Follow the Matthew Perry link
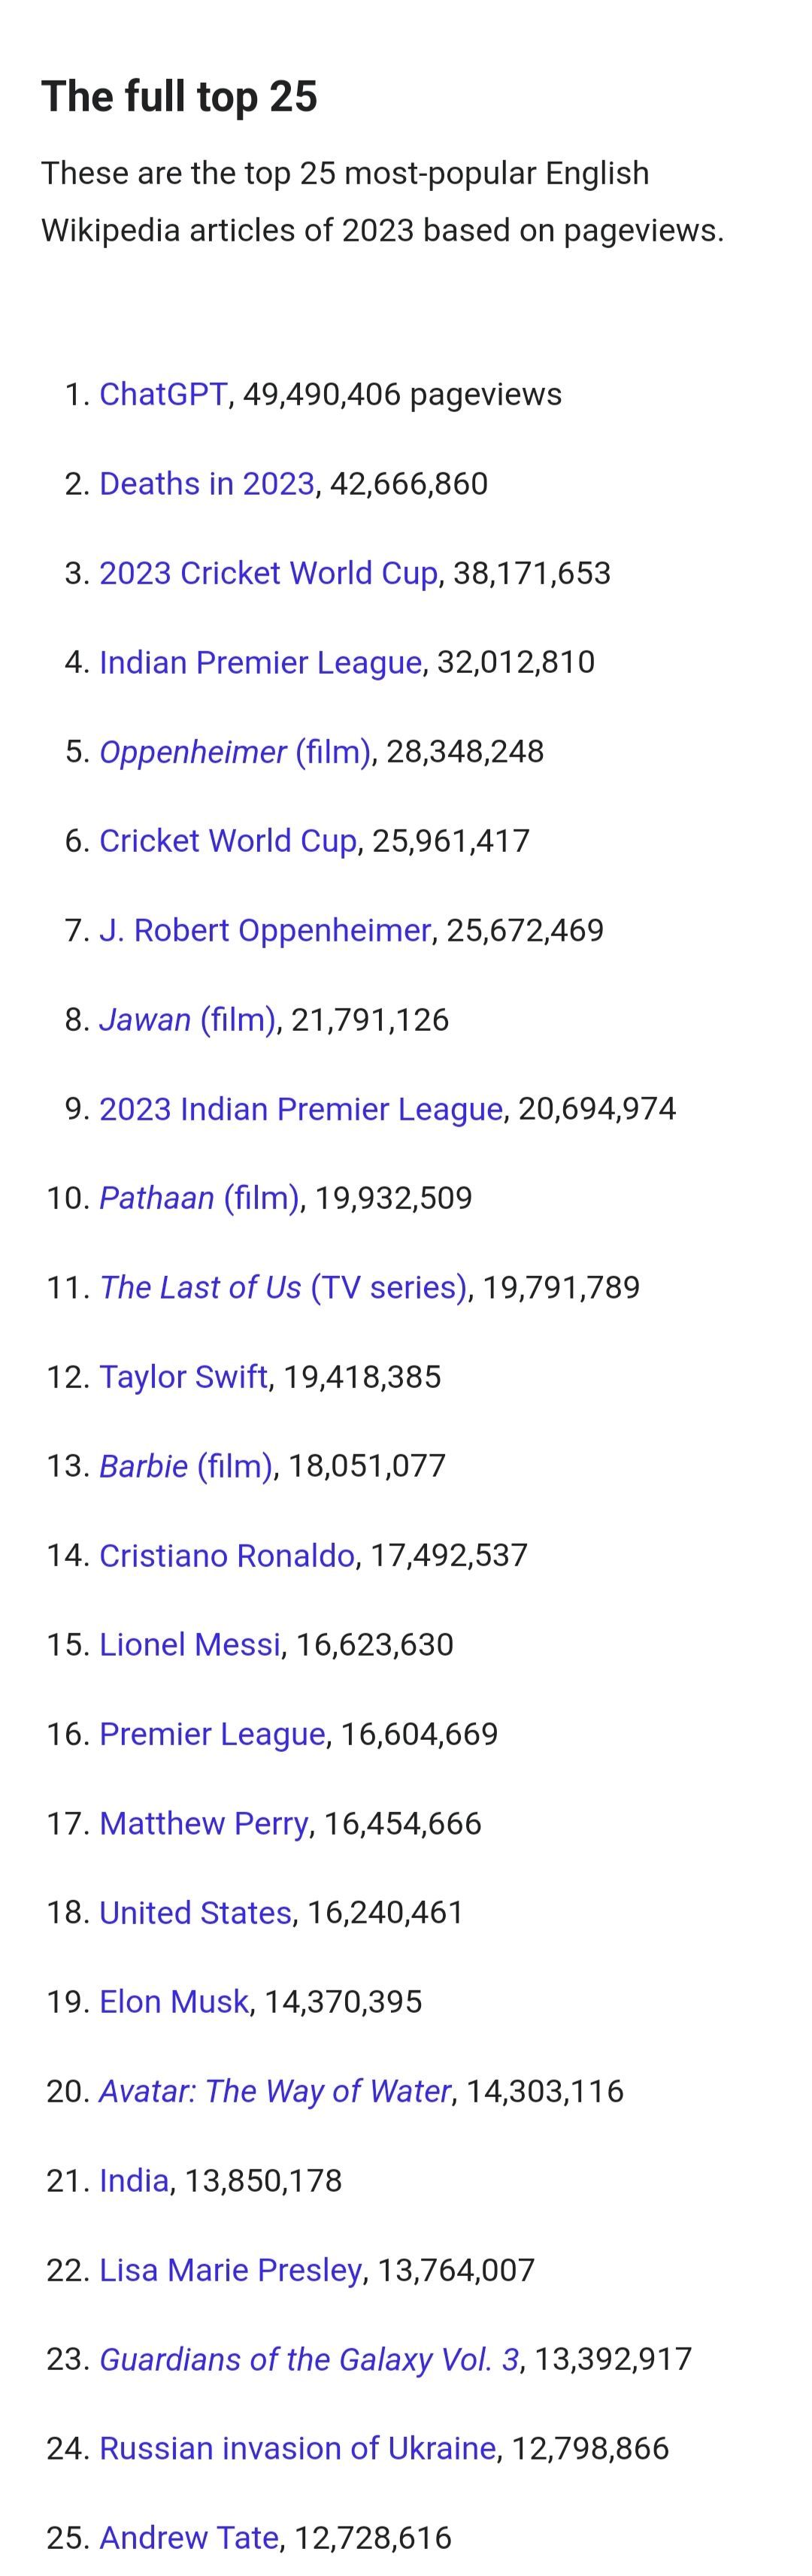The height and width of the screenshot is (2576, 812). (x=204, y=1823)
